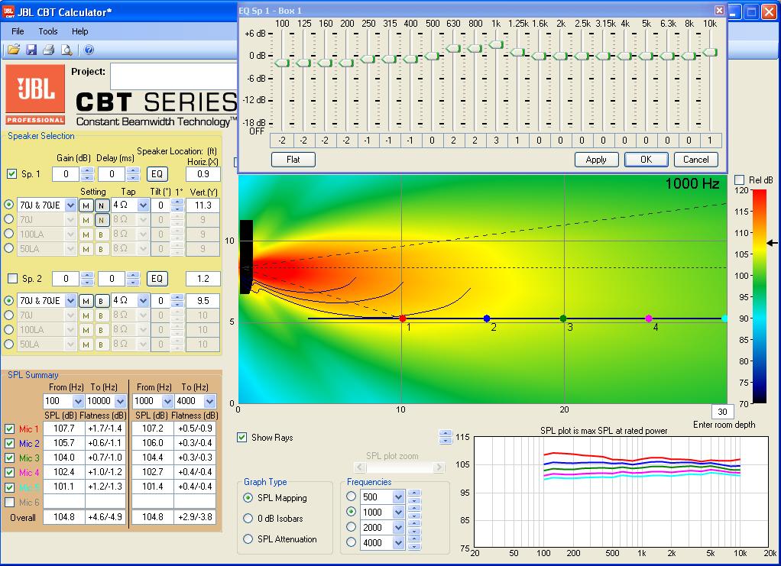781x566 pixels.
Task: Select SPL Attenuation graph type
Action: pyautogui.click(x=248, y=539)
